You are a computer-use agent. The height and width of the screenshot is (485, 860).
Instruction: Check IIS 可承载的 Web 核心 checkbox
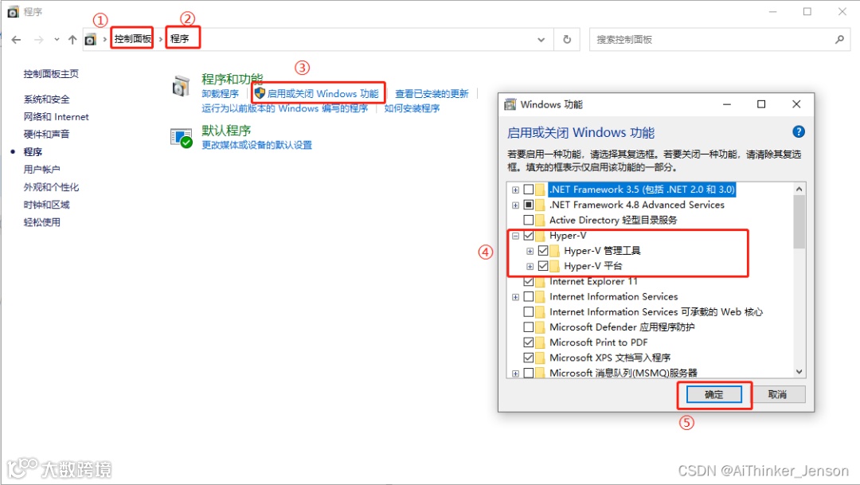[529, 312]
